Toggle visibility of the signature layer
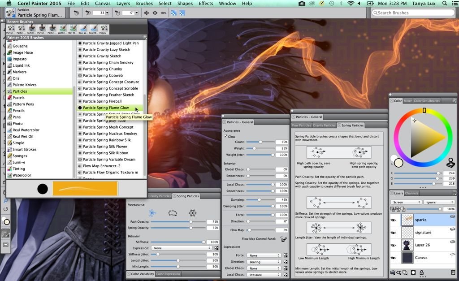Screen dimensions: 459x281 pyautogui.click(x=394, y=232)
